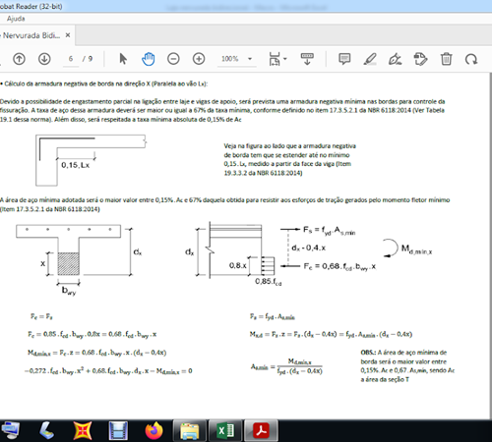This screenshot has width=492, height=442.
Task: Go to next page arrow
Action: pyautogui.click(x=44, y=59)
